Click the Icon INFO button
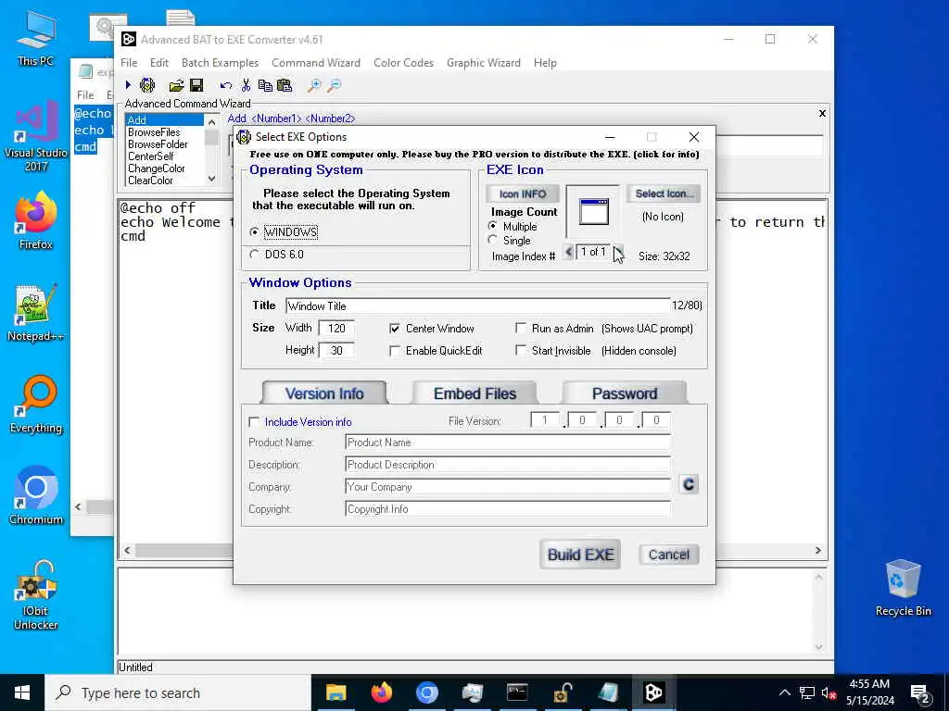This screenshot has width=949, height=711. pos(523,194)
